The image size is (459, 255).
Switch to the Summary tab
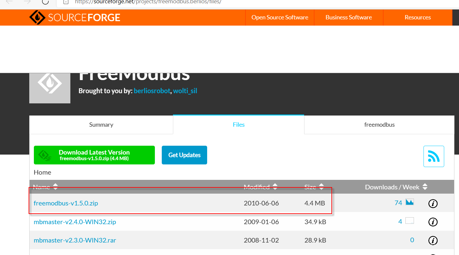tap(101, 125)
